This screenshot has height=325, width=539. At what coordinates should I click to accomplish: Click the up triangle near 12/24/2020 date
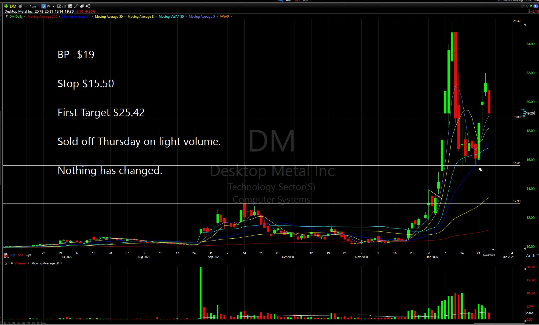(493, 249)
